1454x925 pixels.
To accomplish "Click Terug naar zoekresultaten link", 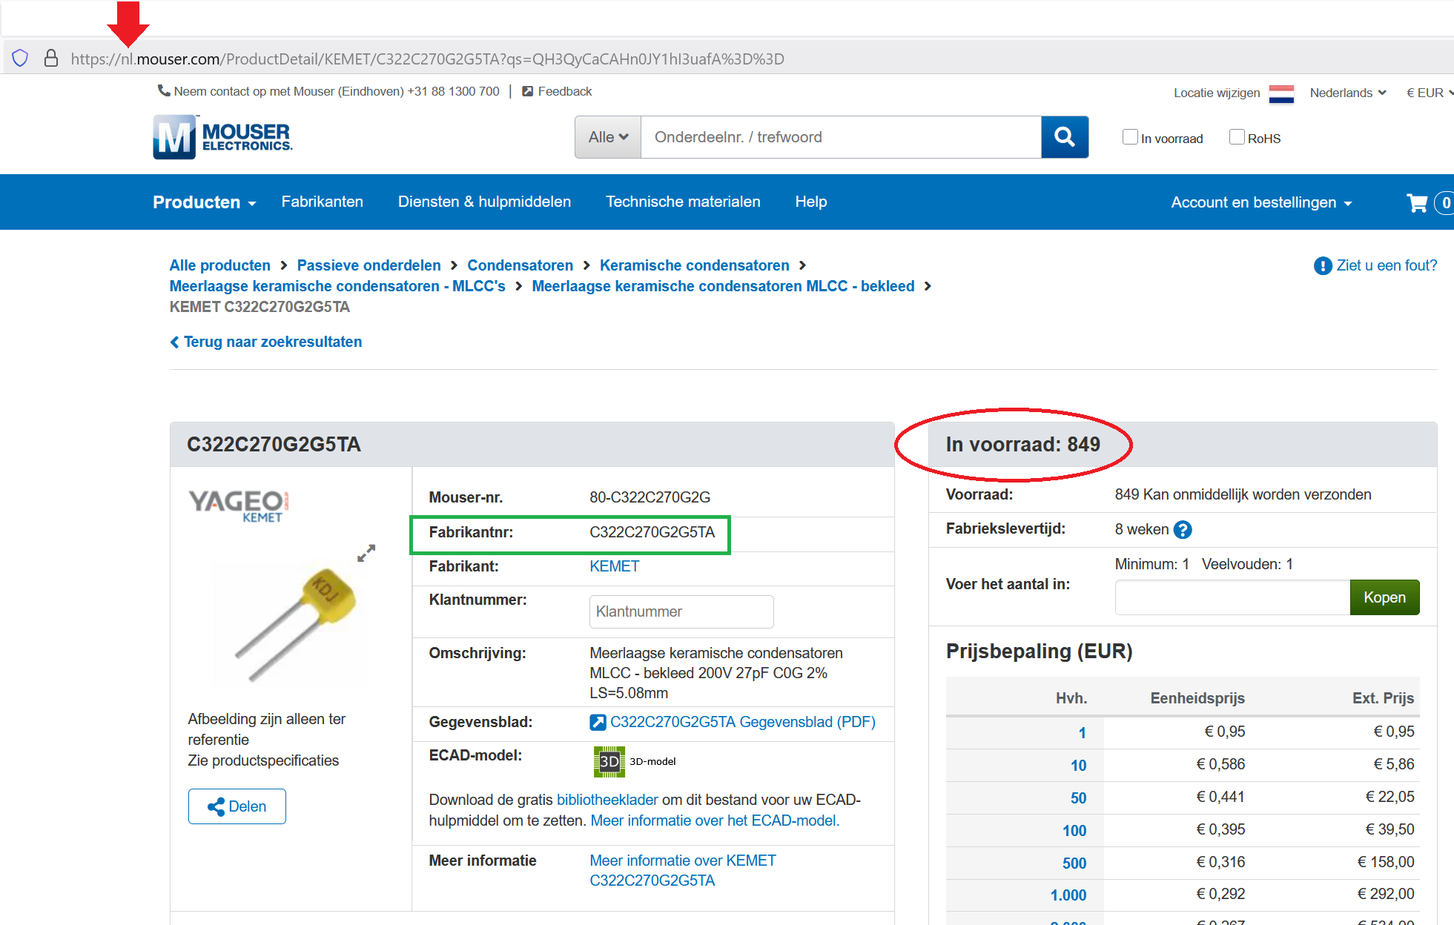I will coord(266,342).
